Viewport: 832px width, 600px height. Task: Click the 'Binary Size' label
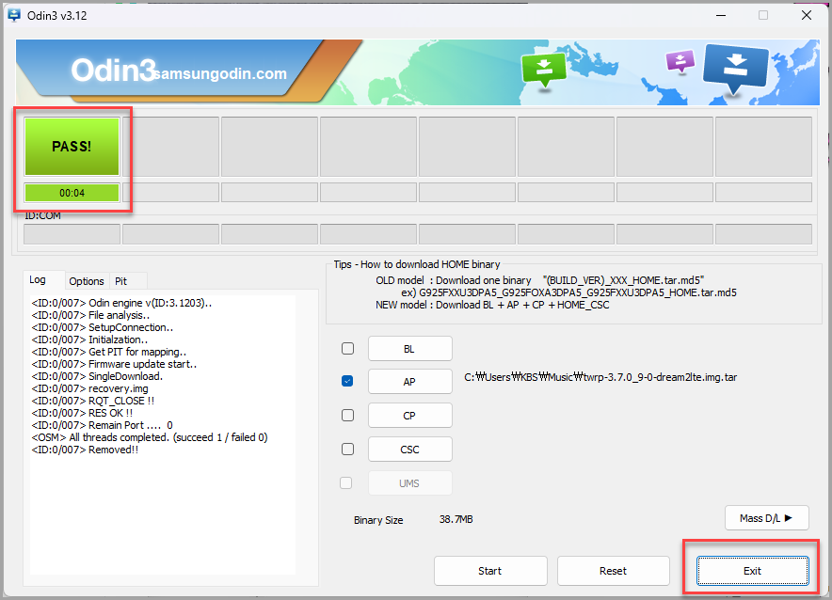pyautogui.click(x=378, y=520)
